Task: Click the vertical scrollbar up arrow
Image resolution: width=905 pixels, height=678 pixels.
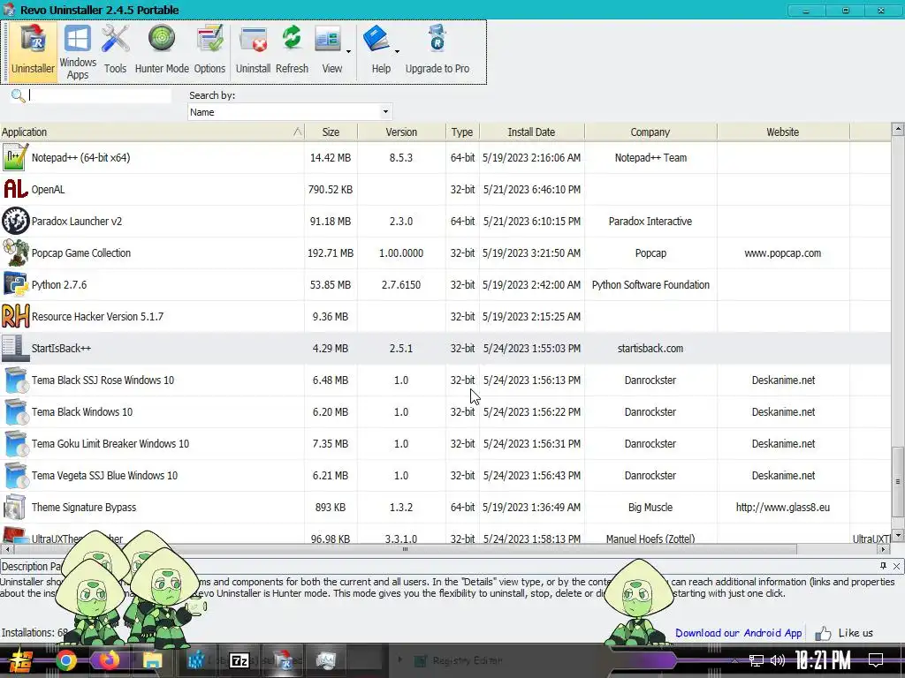Action: click(898, 129)
